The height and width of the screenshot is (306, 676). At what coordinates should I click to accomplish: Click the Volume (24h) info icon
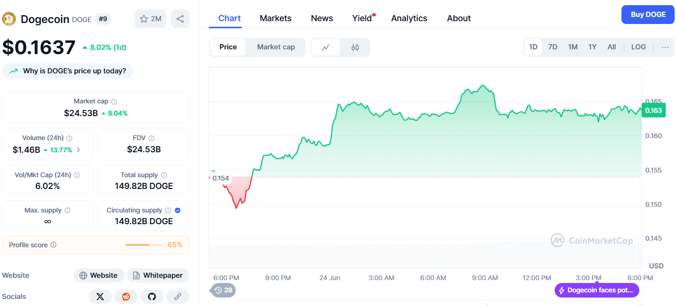coord(69,138)
